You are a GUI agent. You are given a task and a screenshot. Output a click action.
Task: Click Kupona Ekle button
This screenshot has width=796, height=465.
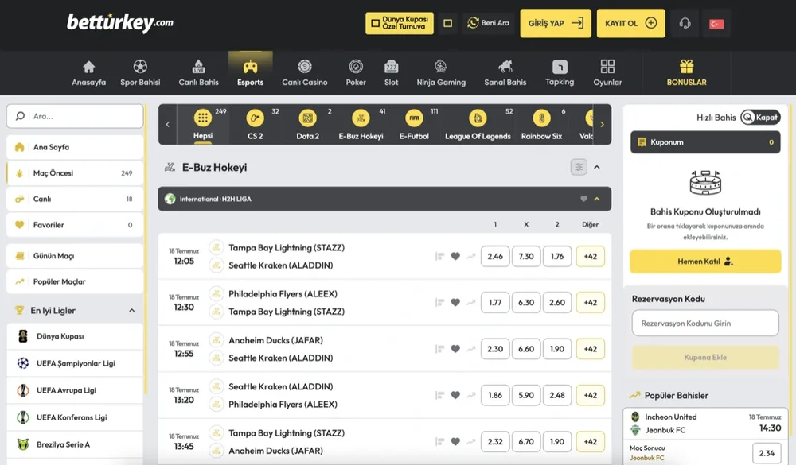[x=705, y=357]
